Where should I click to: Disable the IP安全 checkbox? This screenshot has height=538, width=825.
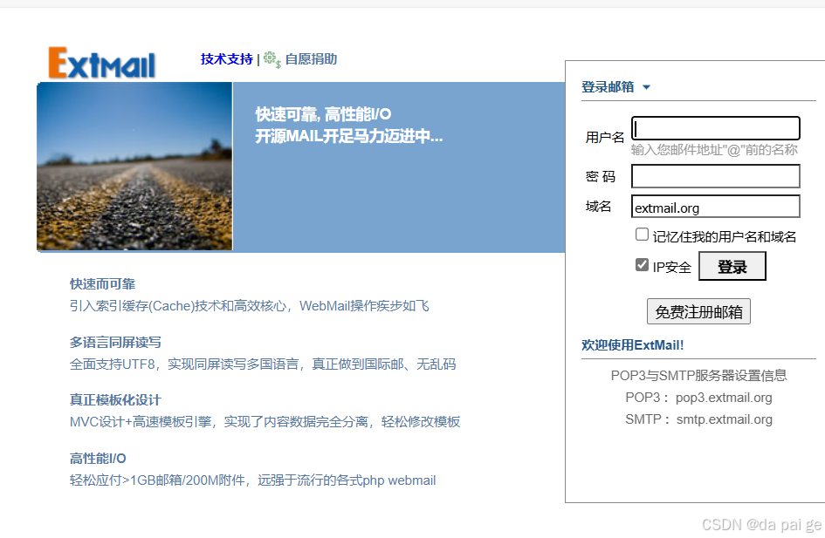coord(643,265)
